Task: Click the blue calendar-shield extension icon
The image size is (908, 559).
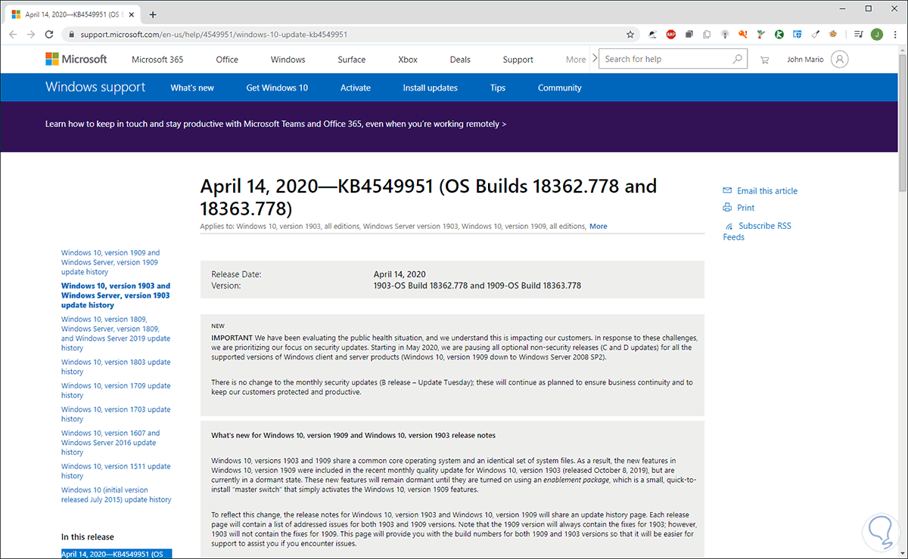Action: pyautogui.click(x=798, y=35)
